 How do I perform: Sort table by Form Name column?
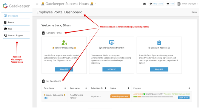(65, 88)
